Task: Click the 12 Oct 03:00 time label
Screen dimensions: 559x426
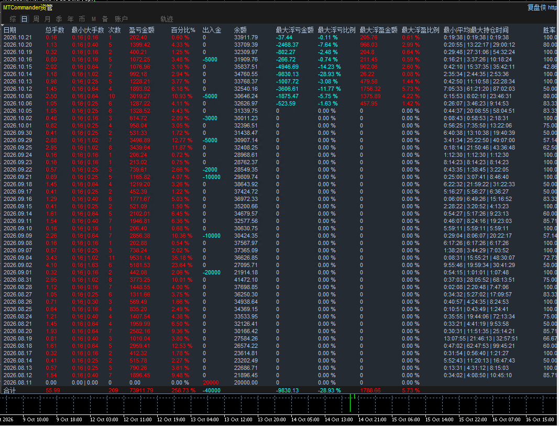Action: click(104, 420)
